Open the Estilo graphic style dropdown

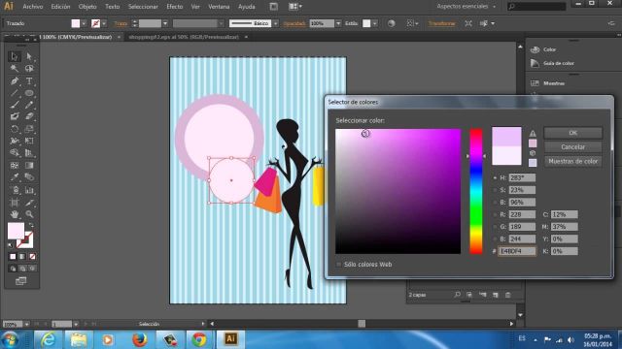click(x=375, y=23)
